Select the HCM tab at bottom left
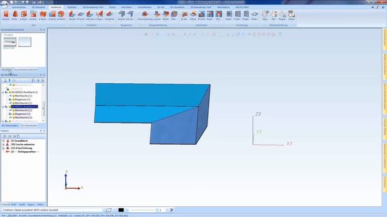The width and height of the screenshot is (387, 217). [x=13, y=204]
